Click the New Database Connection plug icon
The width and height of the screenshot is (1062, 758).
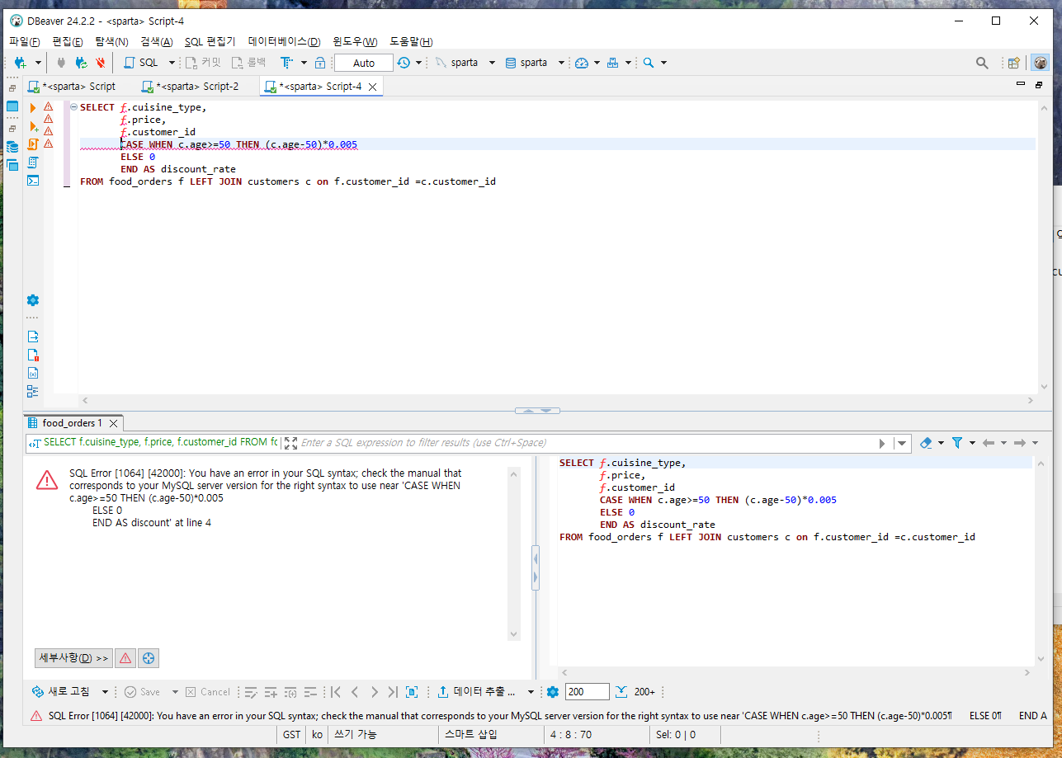coord(20,63)
